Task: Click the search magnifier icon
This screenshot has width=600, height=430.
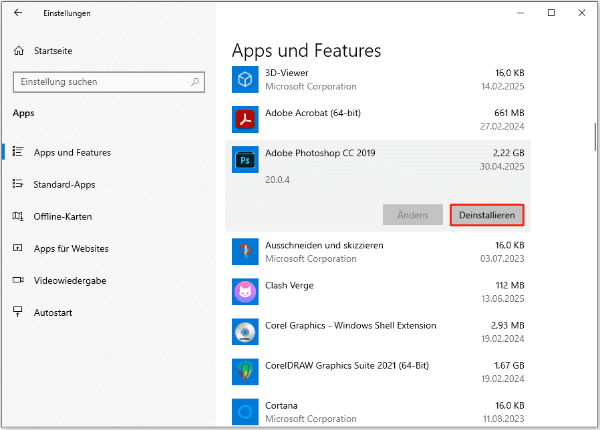Action: click(195, 82)
